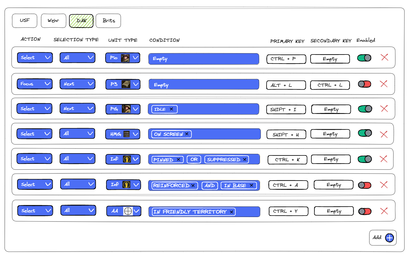Select the DAK faction tab
The height and width of the screenshot is (263, 413).
point(81,21)
